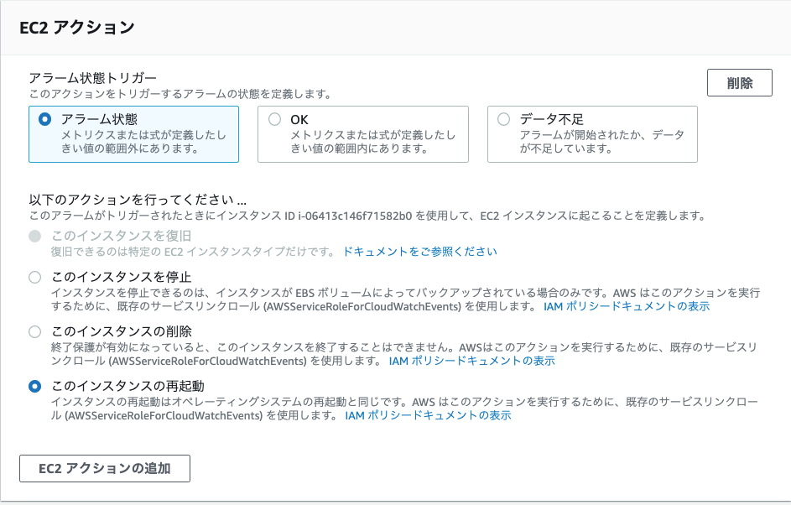This screenshot has width=791, height=505.
Task: Choose このインスタンスの再起動 radio option
Action: [34, 386]
